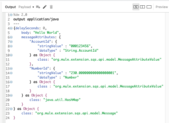Select the two-pane split layout icon
The image size is (169, 123).
coord(142,7)
